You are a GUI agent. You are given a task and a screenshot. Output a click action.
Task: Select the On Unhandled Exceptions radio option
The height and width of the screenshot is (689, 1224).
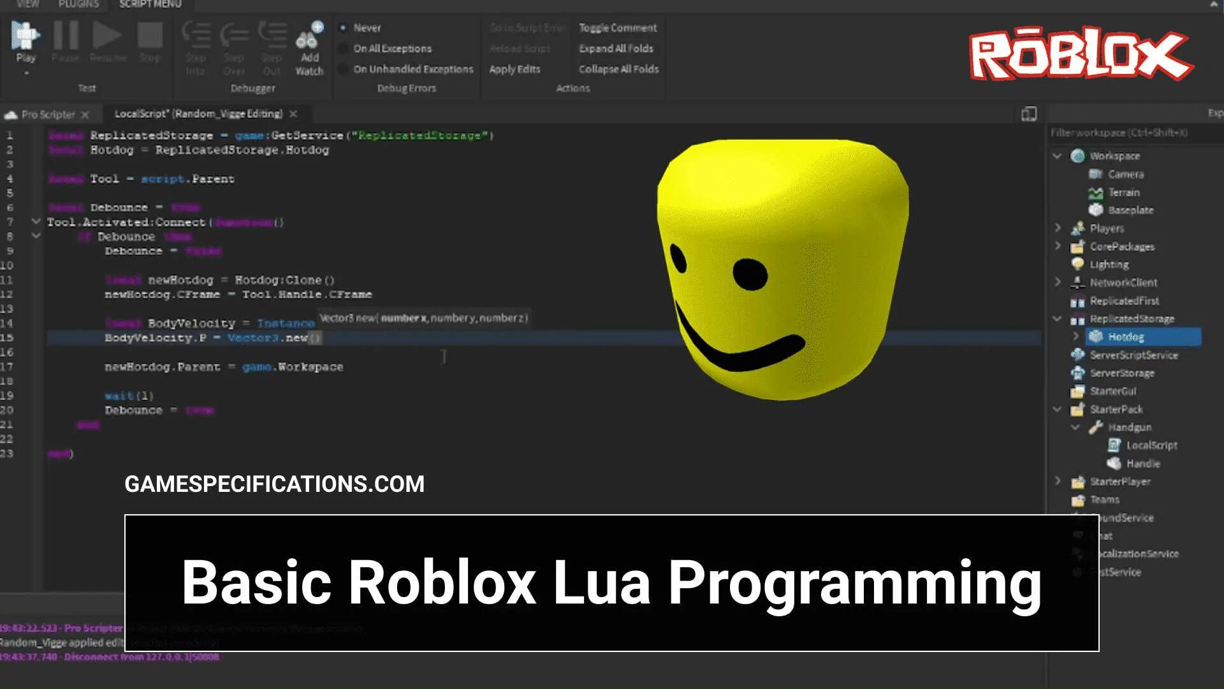(343, 69)
